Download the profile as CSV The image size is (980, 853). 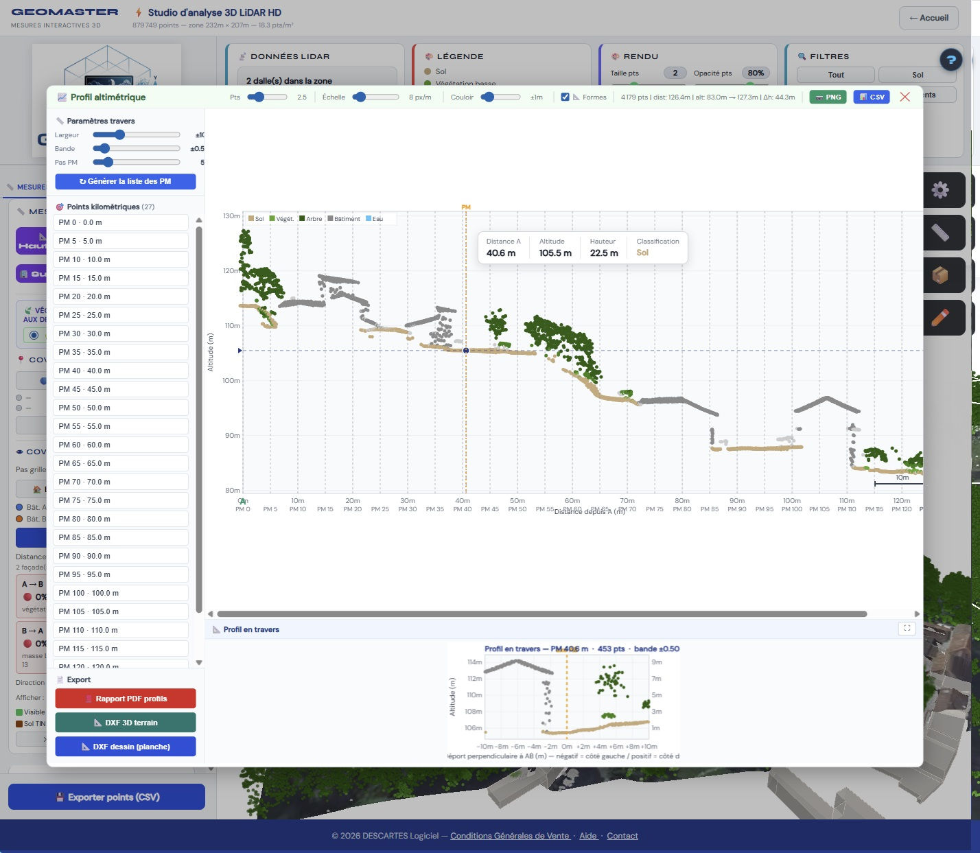click(x=872, y=97)
